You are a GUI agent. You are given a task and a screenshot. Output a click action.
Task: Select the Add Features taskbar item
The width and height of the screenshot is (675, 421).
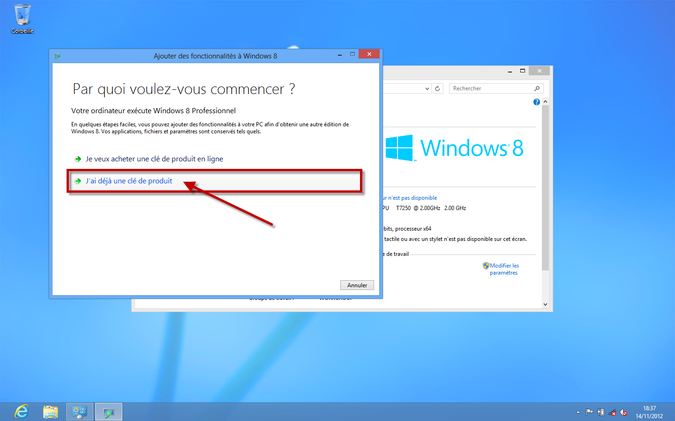tap(109, 412)
